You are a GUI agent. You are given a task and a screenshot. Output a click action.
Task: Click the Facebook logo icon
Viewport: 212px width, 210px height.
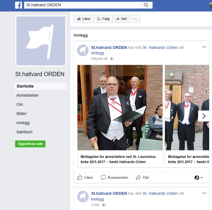(19, 5)
